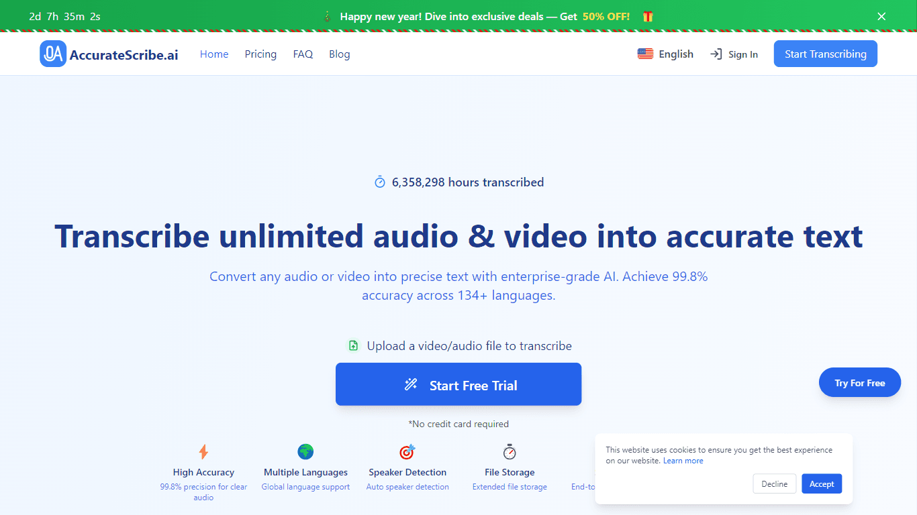This screenshot has width=917, height=515.
Task: Click the countdown timer in banner
Action: 64,16
